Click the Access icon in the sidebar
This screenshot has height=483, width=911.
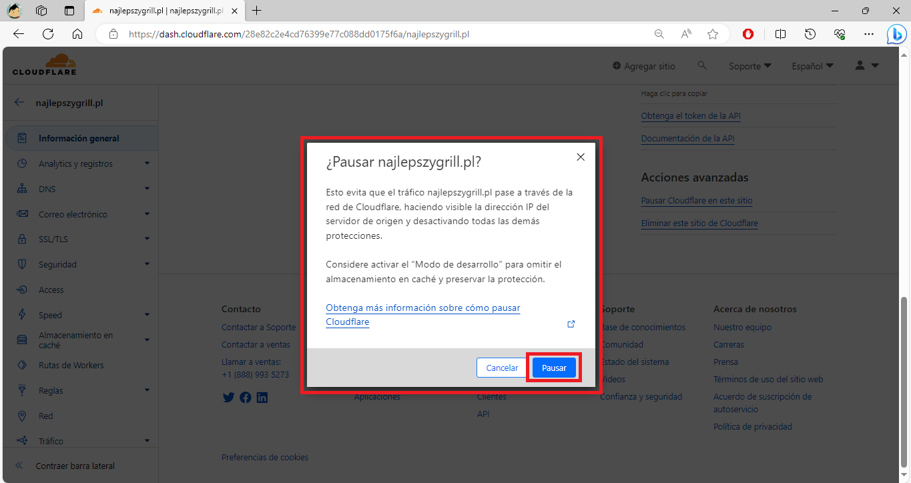(22, 290)
